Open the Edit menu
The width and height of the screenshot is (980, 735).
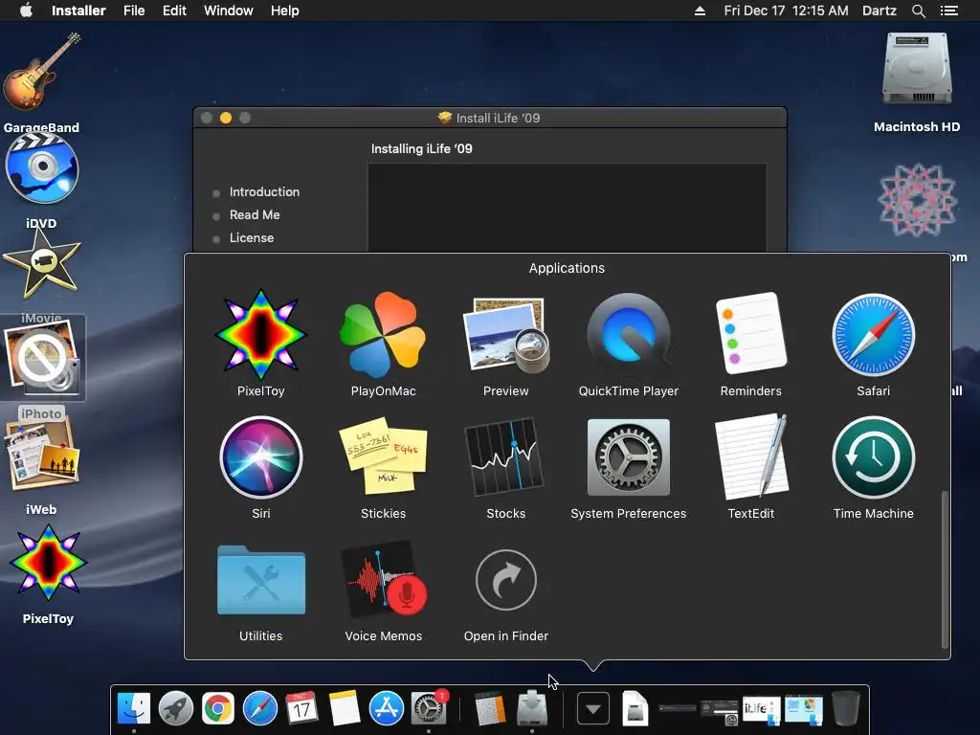(174, 11)
